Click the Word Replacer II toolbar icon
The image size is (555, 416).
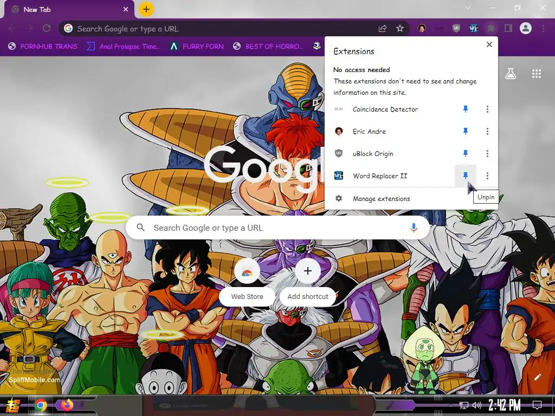[474, 28]
